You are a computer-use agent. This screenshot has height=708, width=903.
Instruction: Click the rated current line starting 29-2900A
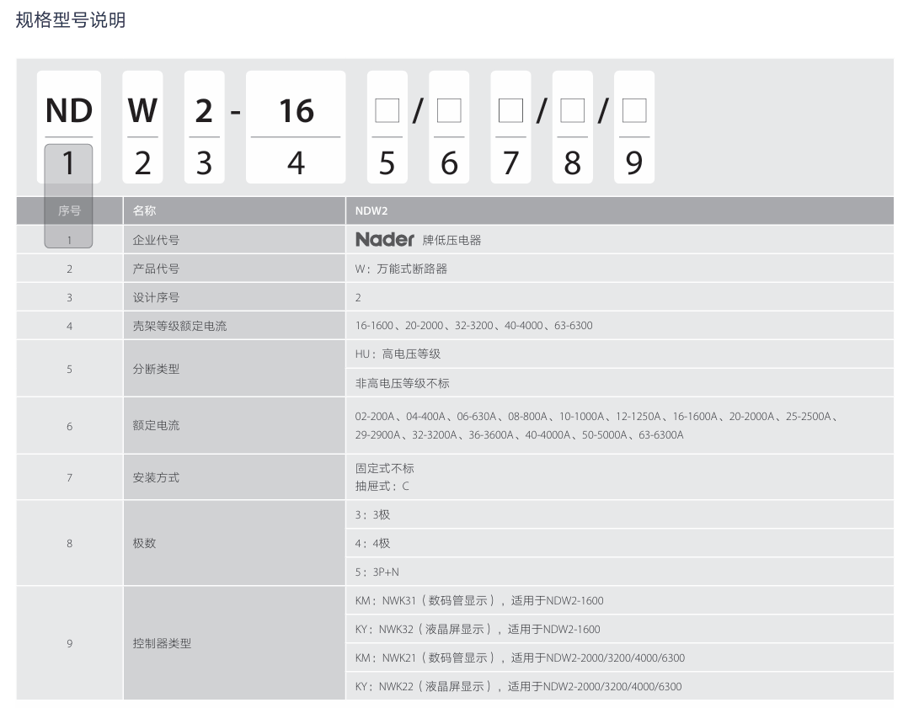[519, 435]
